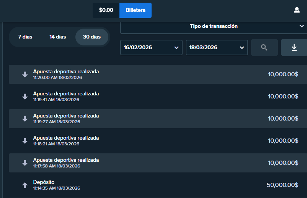Click the 10,000.00$ amount for the 11:17:58 bet

click(x=283, y=163)
